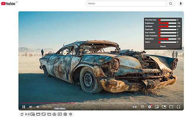Toggle the autoplay switch
This screenshot has width=185, height=118.
click(134, 107)
